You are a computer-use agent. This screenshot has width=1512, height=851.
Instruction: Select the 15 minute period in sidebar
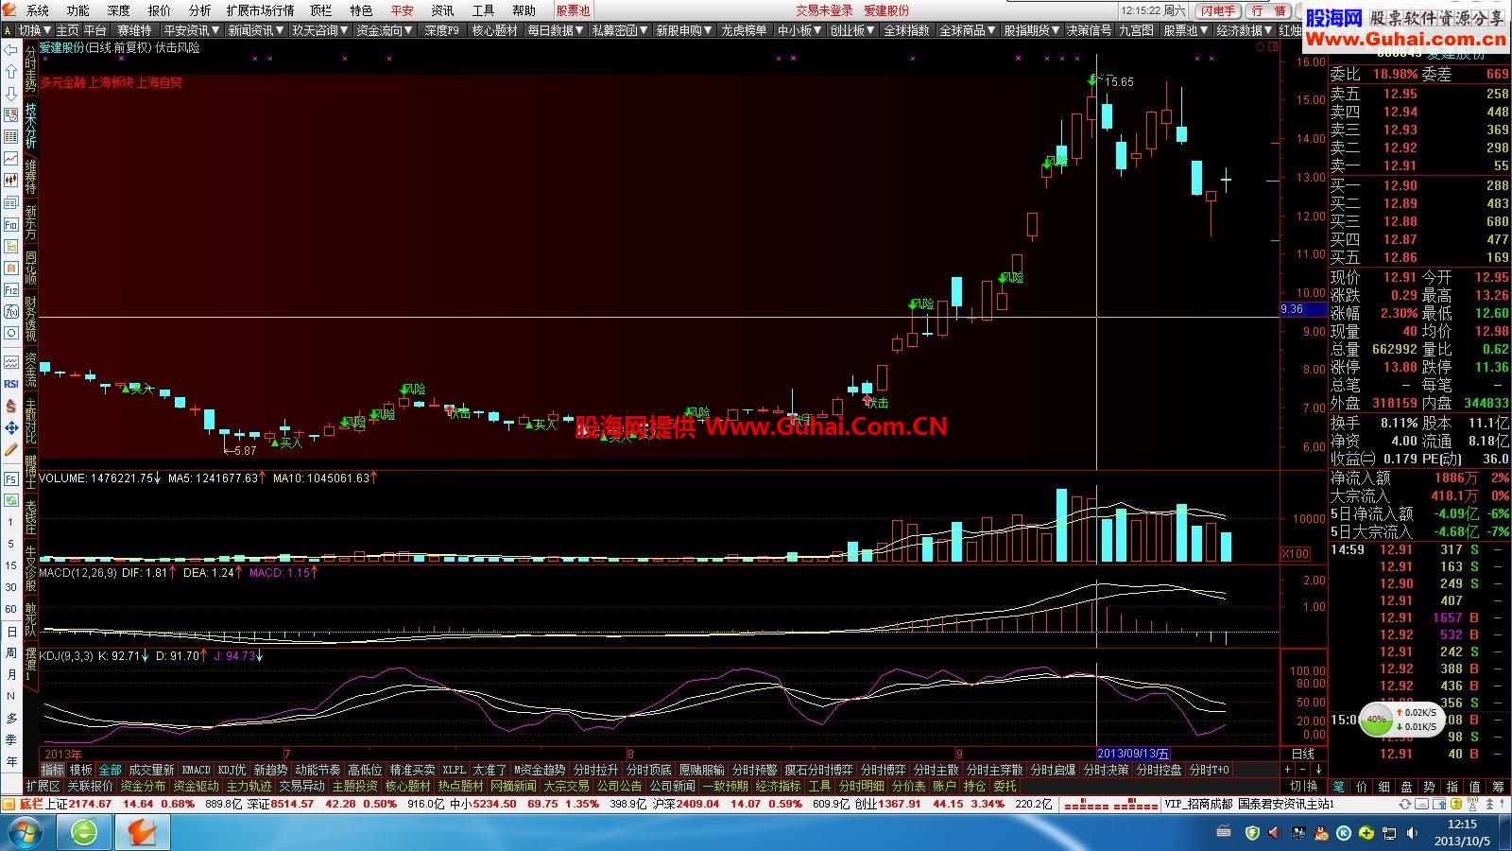(11, 565)
